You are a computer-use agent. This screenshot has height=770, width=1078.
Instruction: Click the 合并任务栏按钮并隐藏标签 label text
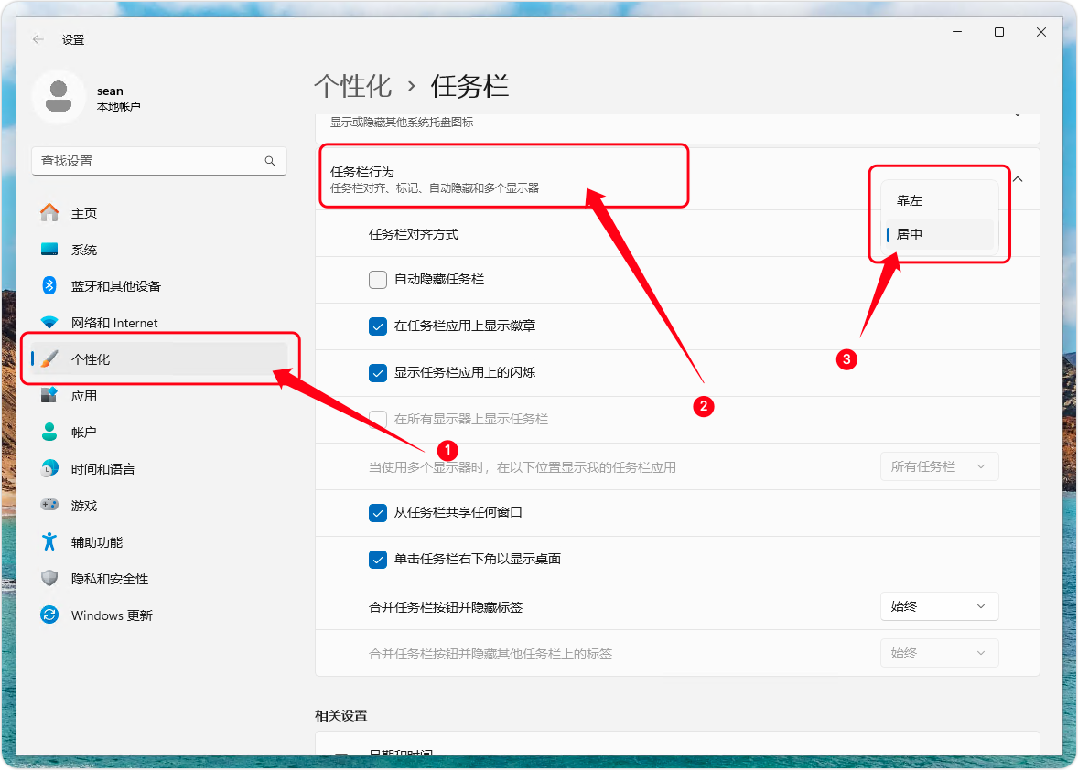[x=446, y=607]
